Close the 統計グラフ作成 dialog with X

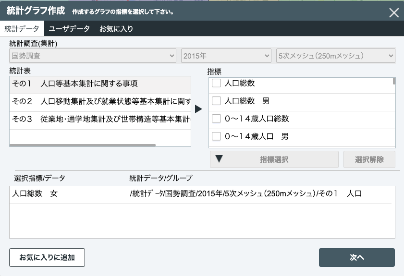pos(393,13)
